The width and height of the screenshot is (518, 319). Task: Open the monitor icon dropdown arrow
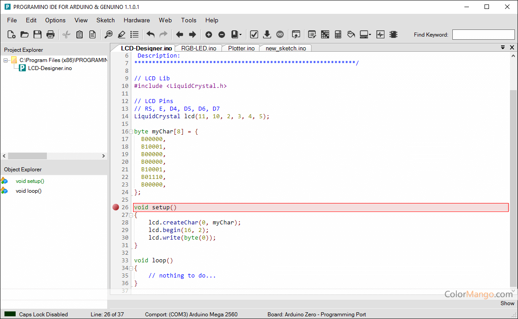(370, 35)
